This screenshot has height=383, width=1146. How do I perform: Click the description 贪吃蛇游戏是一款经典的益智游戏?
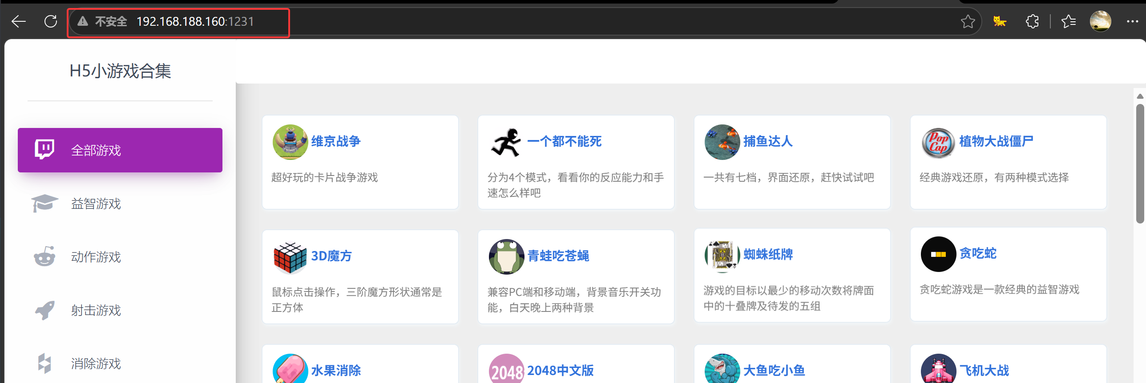coord(999,290)
